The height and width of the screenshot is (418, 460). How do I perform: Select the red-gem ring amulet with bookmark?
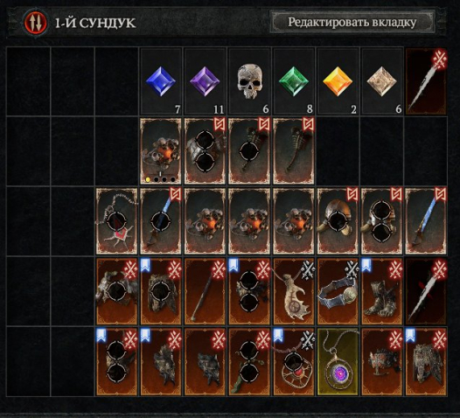tap(294, 361)
